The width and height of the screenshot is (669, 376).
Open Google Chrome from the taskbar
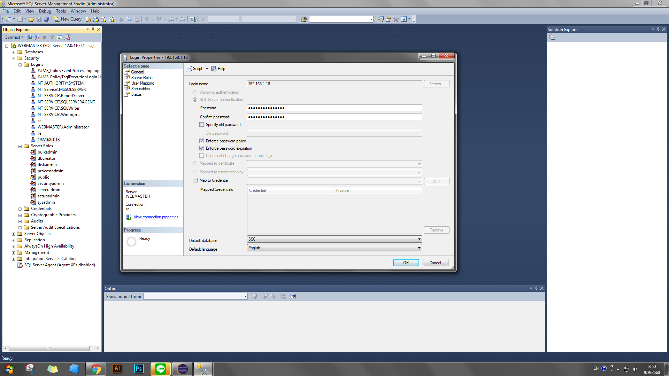(x=95, y=369)
